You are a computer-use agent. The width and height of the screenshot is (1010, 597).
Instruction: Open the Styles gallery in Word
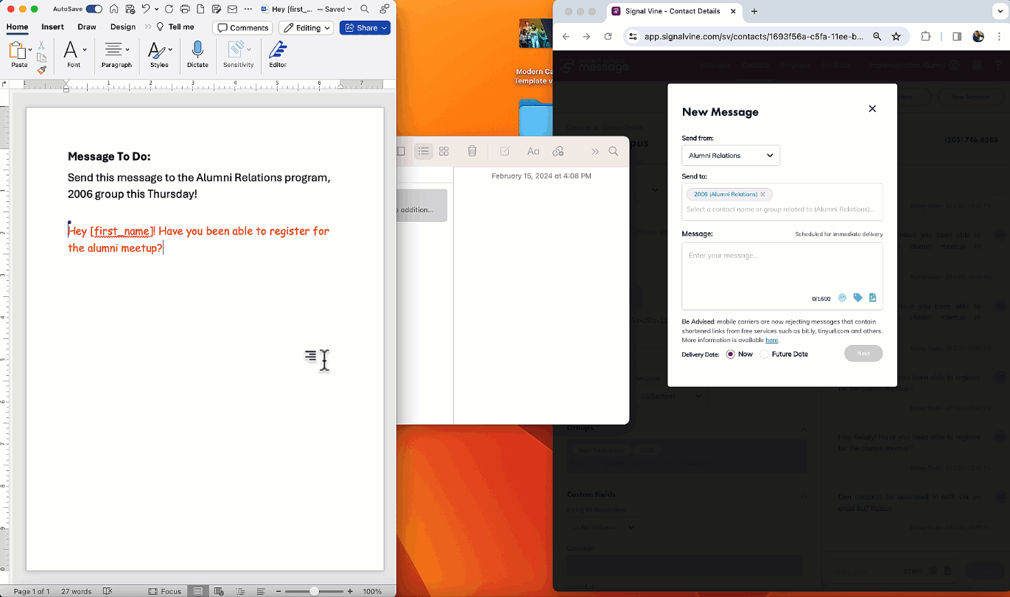click(x=158, y=52)
